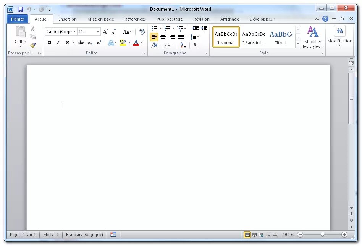Open the Paragraphe dialog launcher
362x246 pixels.
tap(206, 53)
